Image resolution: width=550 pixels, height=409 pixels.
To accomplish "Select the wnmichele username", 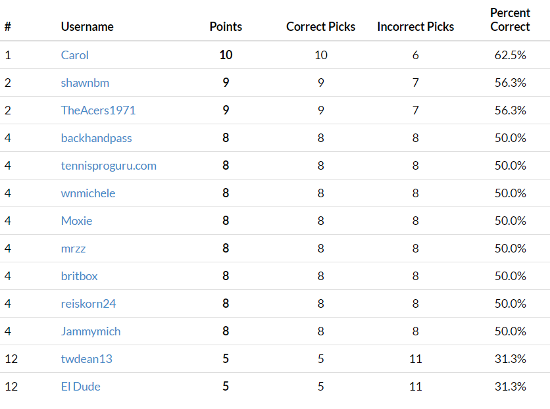I will [88, 193].
